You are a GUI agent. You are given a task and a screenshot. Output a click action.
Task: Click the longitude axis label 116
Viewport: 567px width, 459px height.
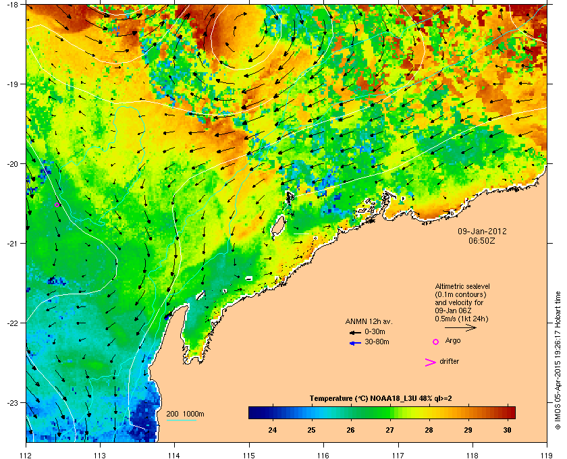[323, 456]
